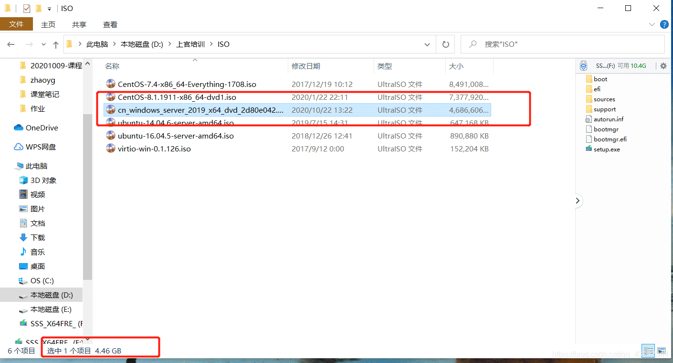Click the navigation pane vertical scrollbar

click(87, 191)
